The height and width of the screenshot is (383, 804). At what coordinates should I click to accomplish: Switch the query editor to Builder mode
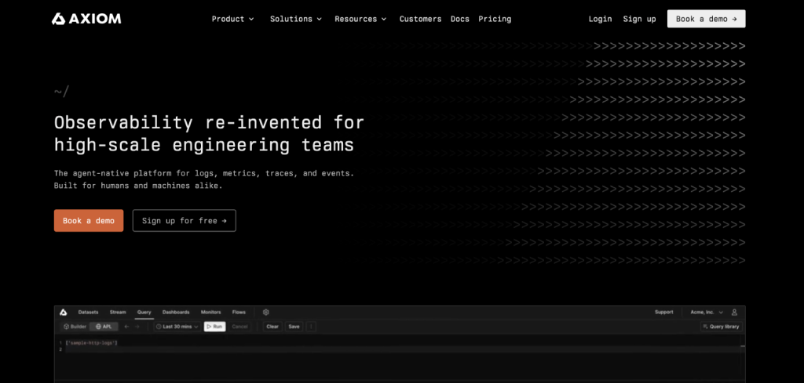coord(75,327)
